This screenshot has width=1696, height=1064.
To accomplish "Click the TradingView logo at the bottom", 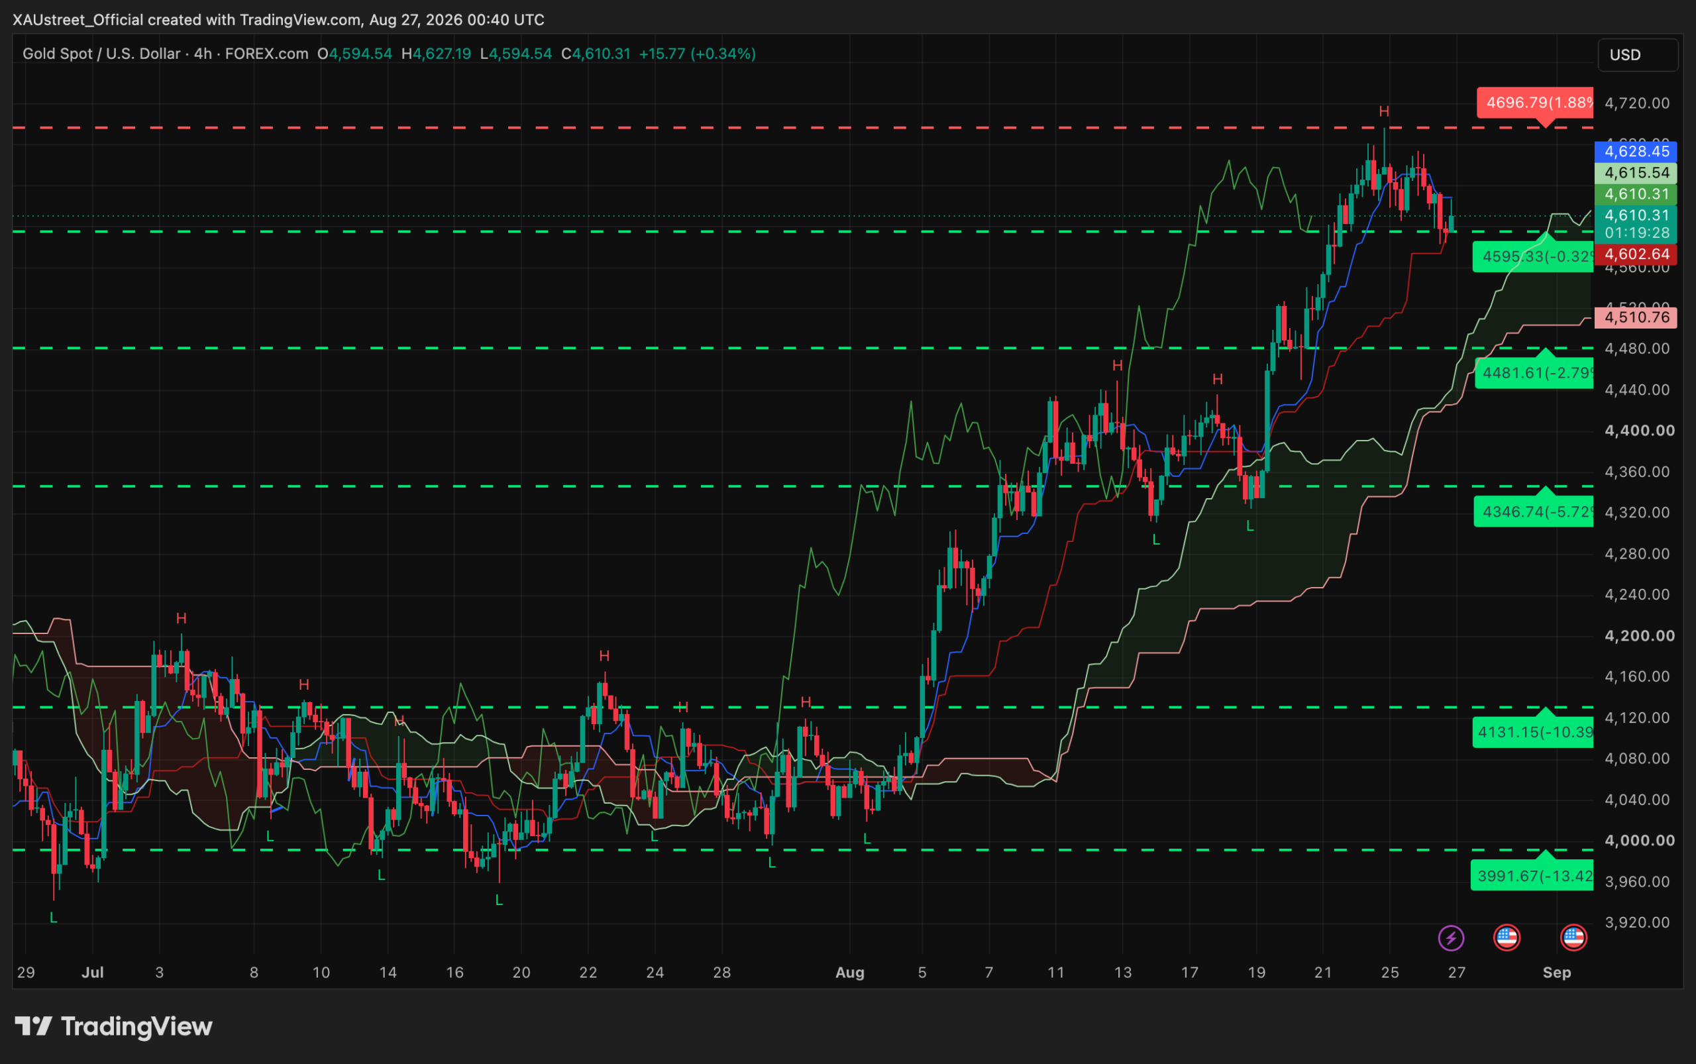I will 113,1026.
